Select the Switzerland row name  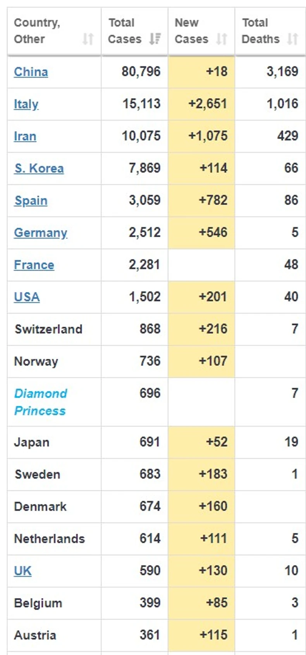(x=48, y=329)
